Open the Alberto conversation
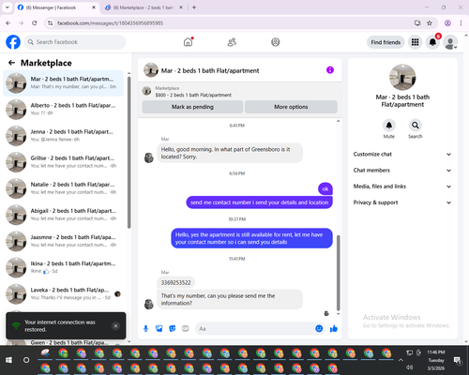 click(x=63, y=110)
